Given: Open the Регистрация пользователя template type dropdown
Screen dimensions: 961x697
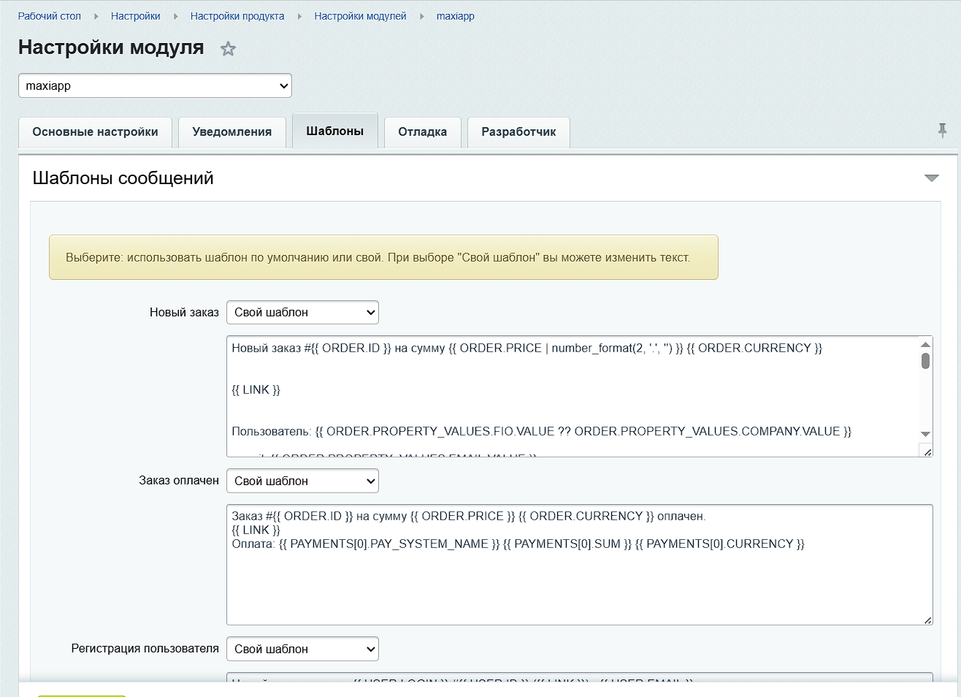Looking at the screenshot, I should (x=302, y=649).
